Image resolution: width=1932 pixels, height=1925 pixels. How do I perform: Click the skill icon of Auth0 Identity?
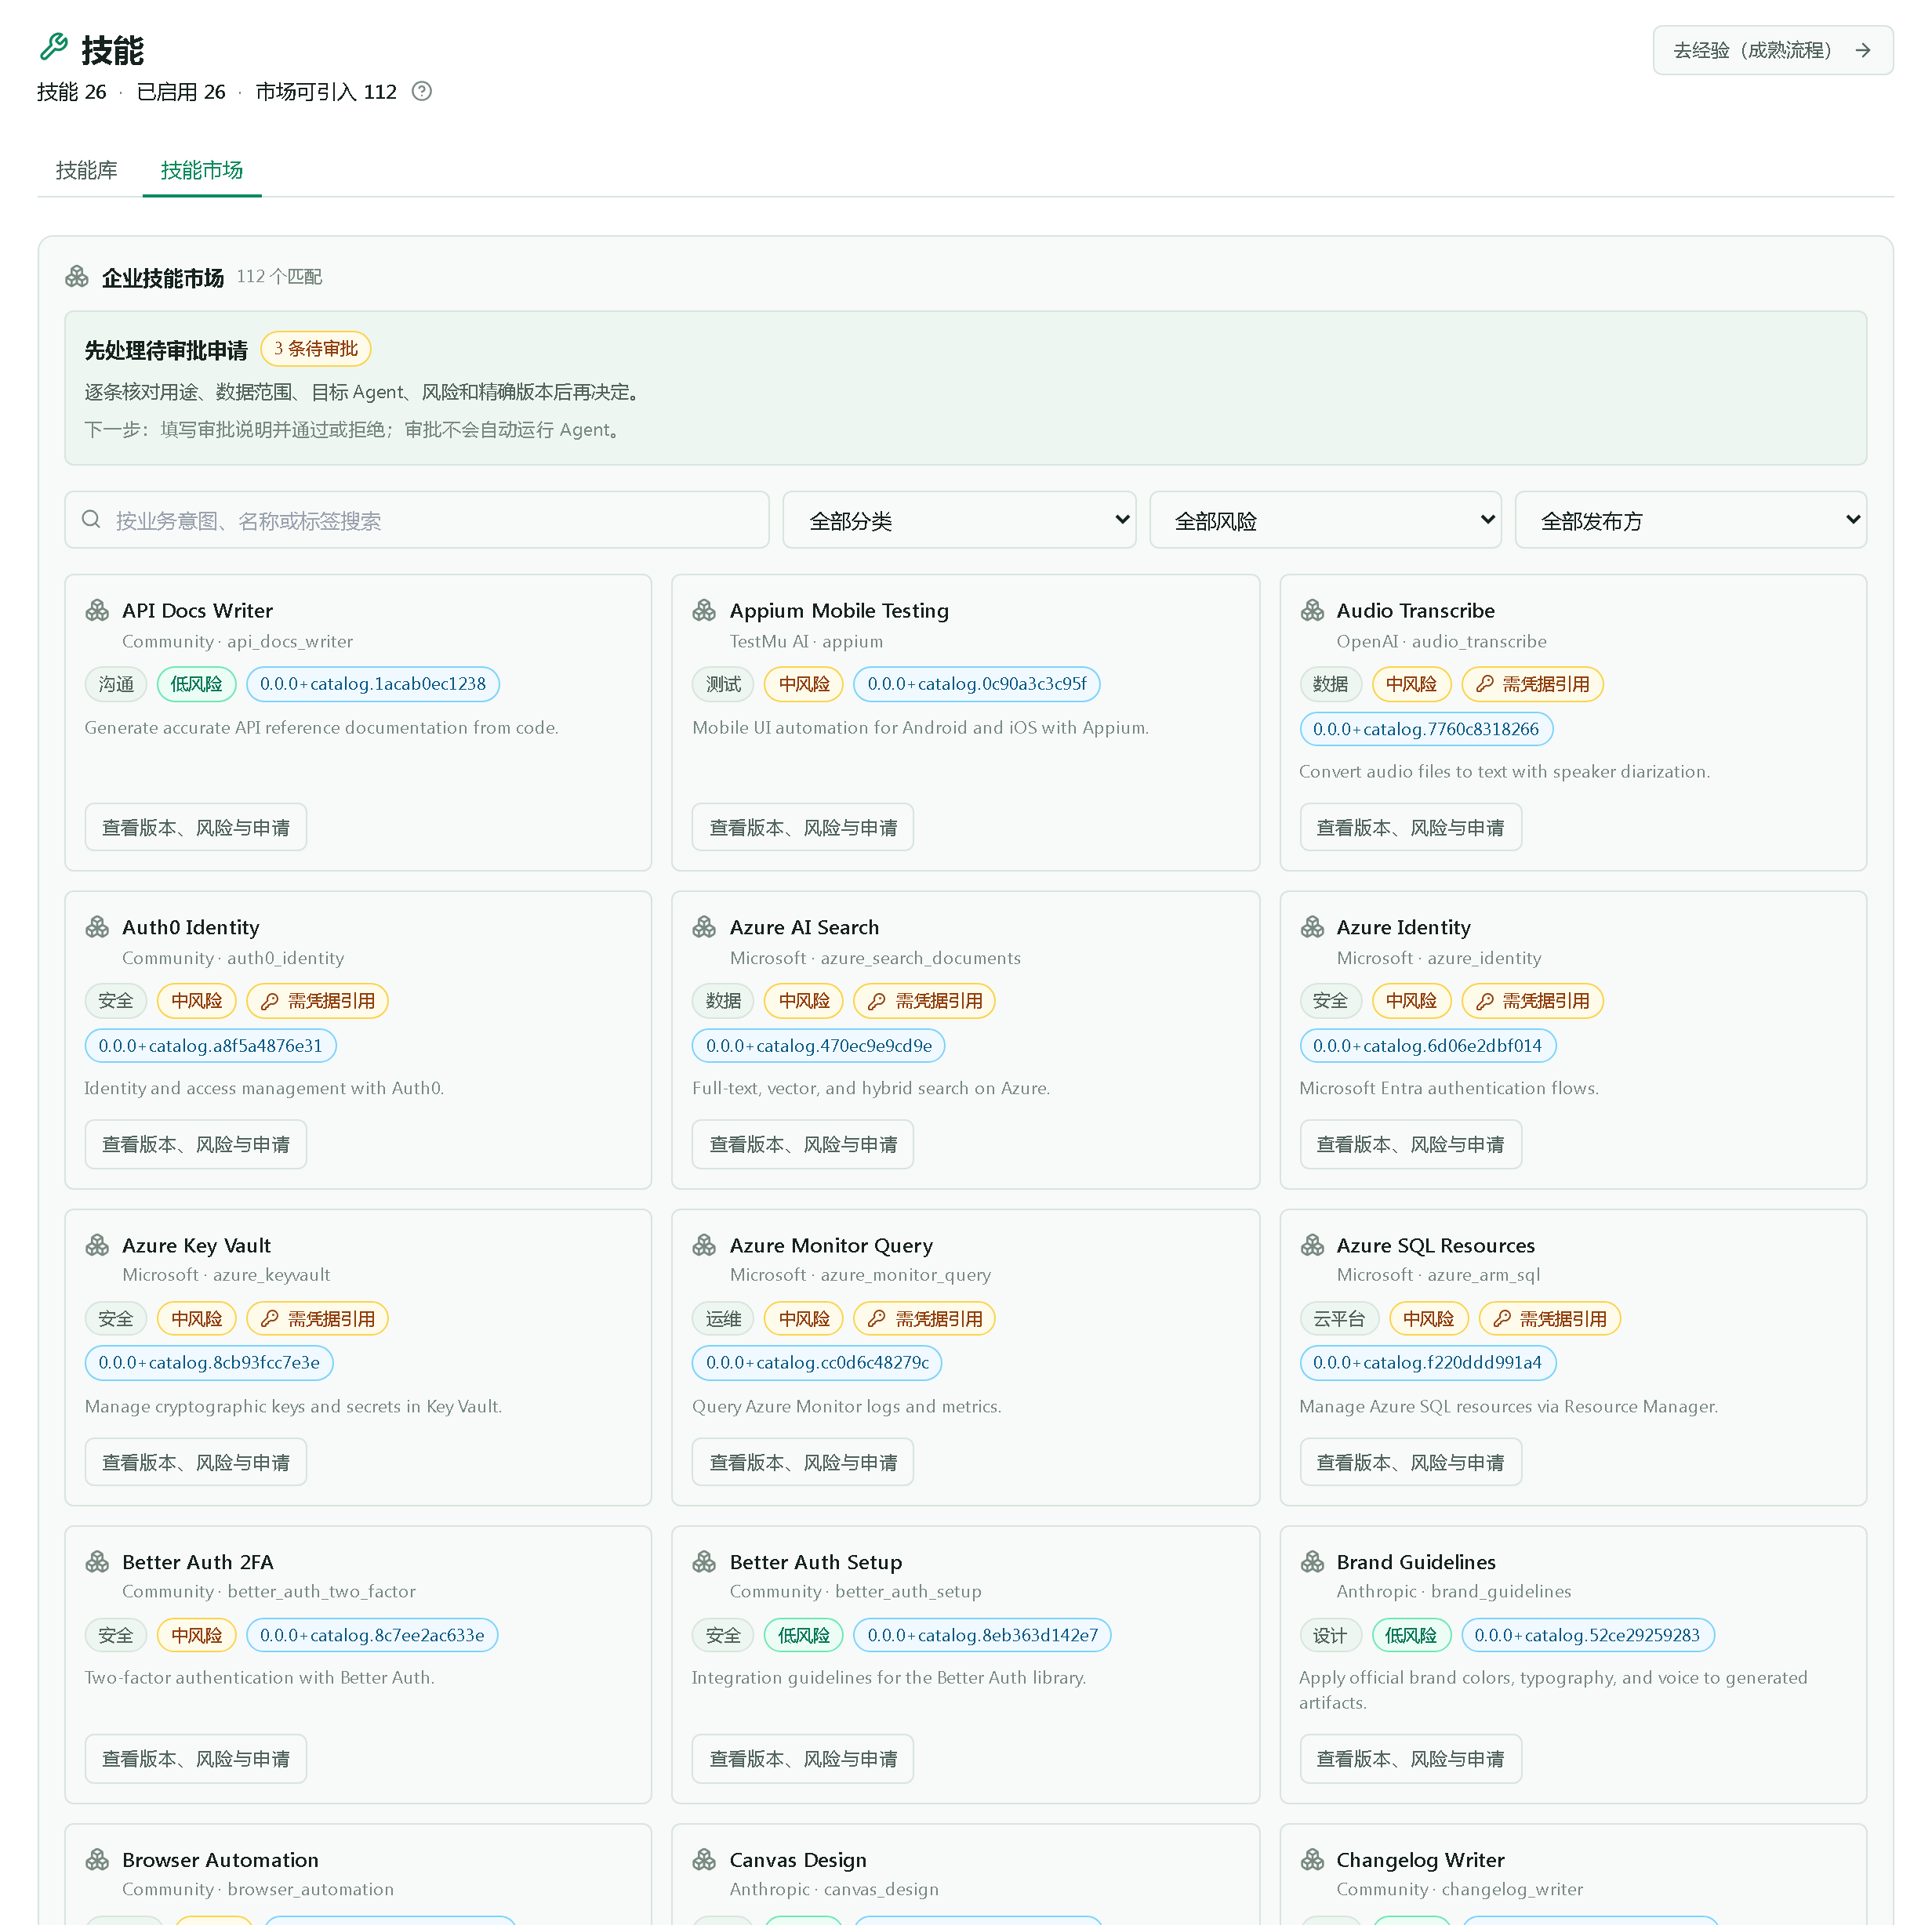98,927
